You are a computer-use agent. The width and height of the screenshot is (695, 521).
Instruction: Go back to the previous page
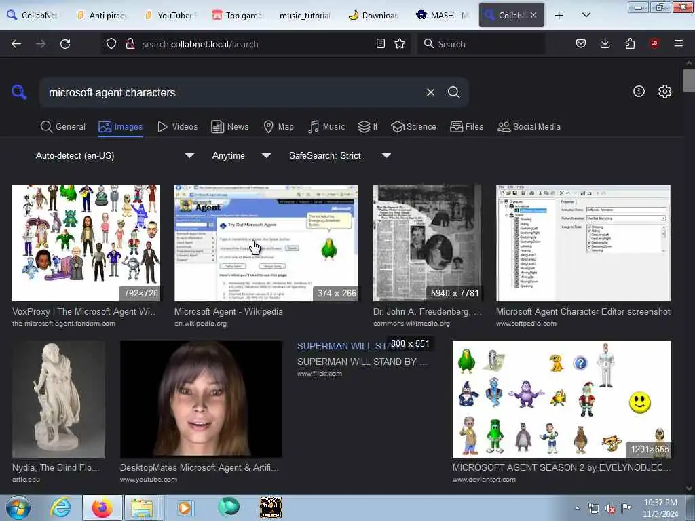(16, 44)
